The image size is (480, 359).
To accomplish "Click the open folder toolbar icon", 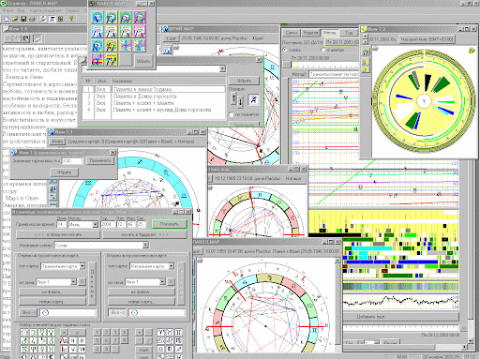I will point(15,19).
